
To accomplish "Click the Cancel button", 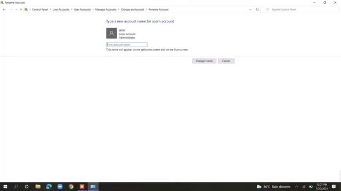I will (226, 61).
